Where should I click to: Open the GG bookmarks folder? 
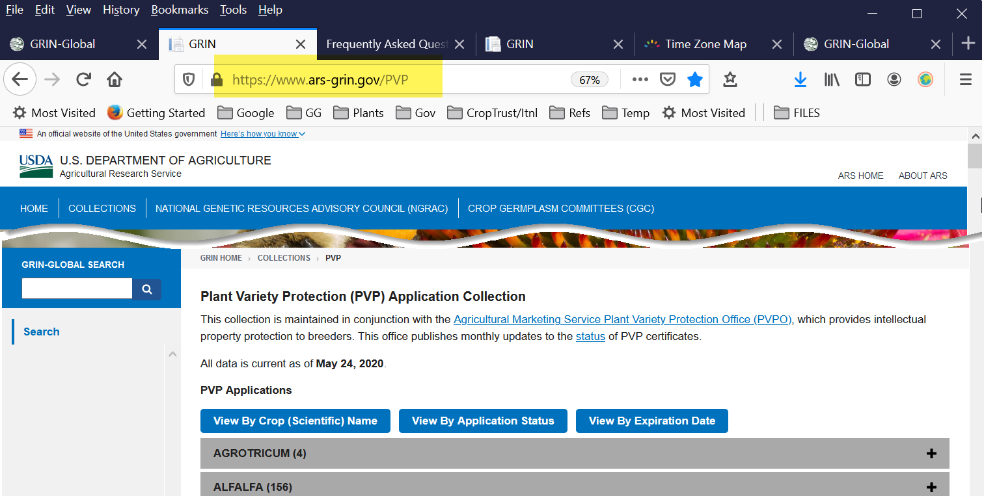304,112
